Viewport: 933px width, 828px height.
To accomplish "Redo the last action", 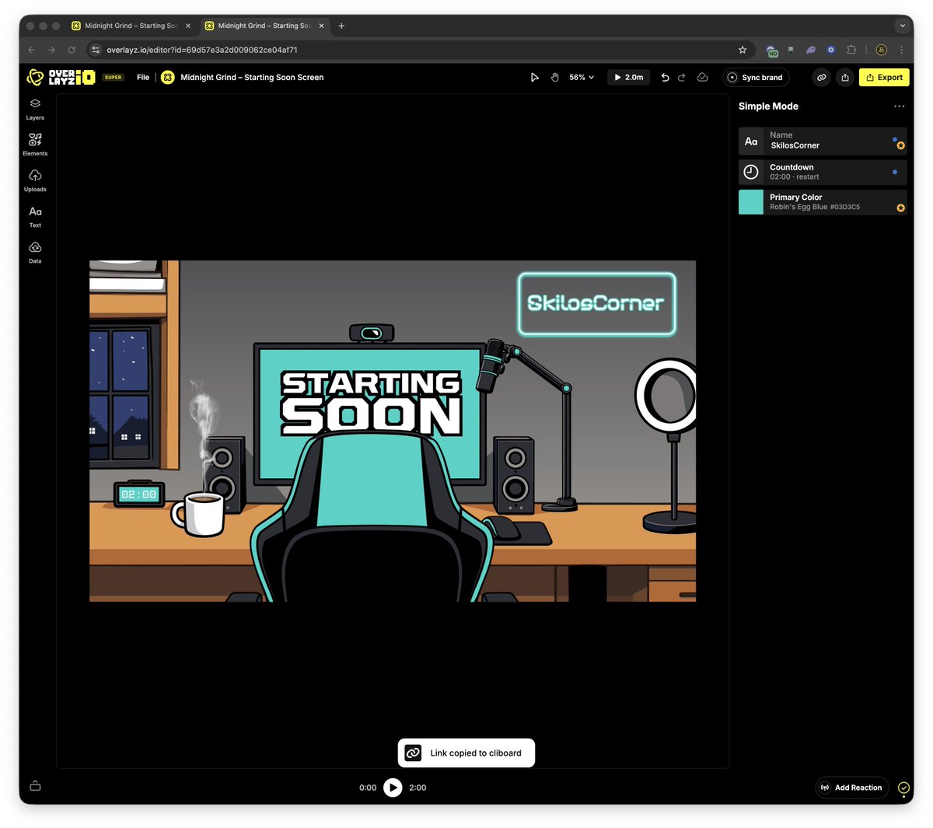I will [682, 77].
